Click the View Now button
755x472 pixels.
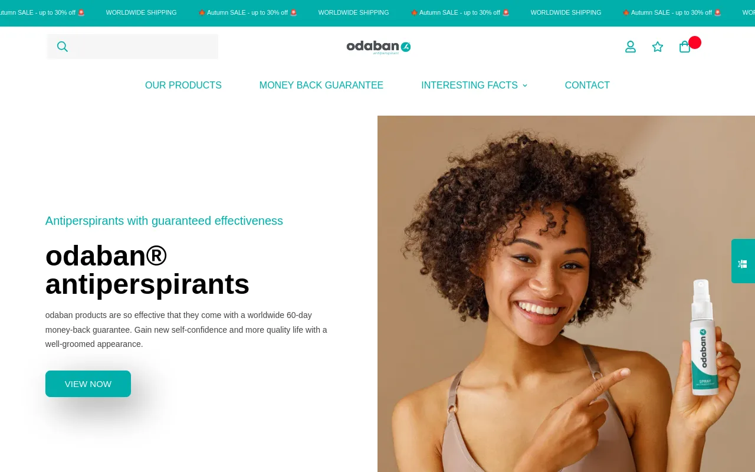tap(88, 383)
